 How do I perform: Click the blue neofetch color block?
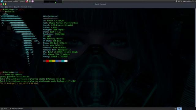57,61
